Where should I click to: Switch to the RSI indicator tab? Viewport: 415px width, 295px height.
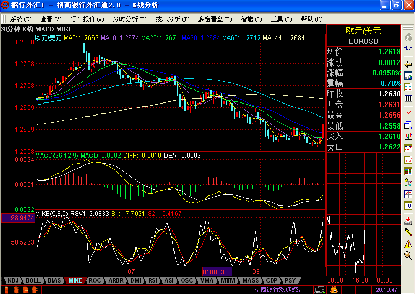pos(153,280)
